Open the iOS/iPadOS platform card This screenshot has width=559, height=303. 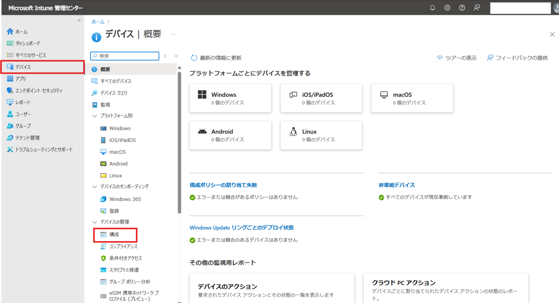(x=321, y=98)
